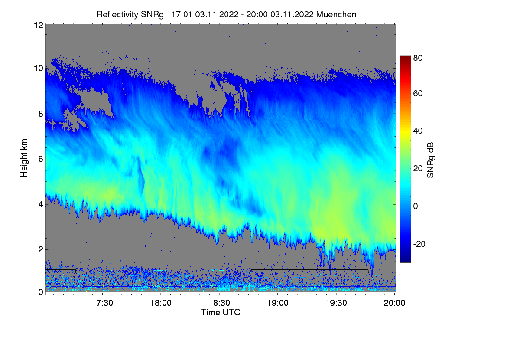Click the colorbar value 40
The height and width of the screenshot is (347, 520).
tap(418, 131)
